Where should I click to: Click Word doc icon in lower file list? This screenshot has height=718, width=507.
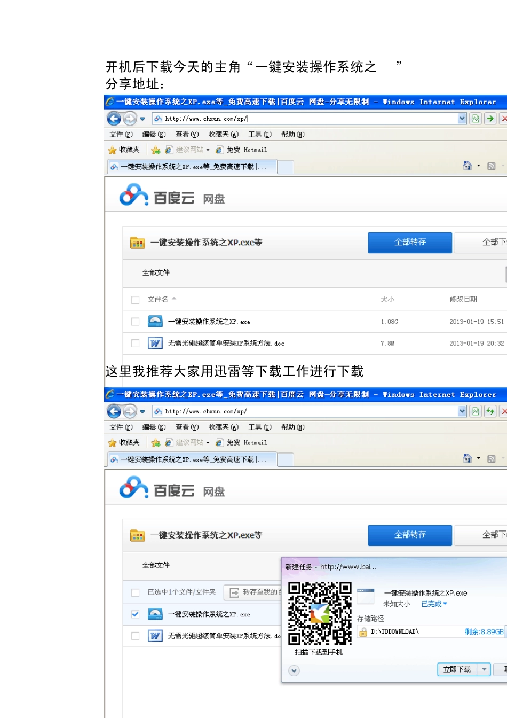(x=155, y=636)
